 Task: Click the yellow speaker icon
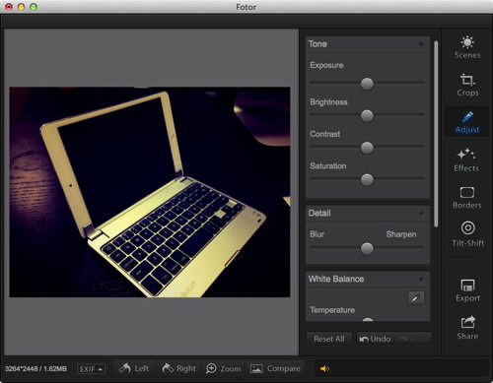[324, 368]
